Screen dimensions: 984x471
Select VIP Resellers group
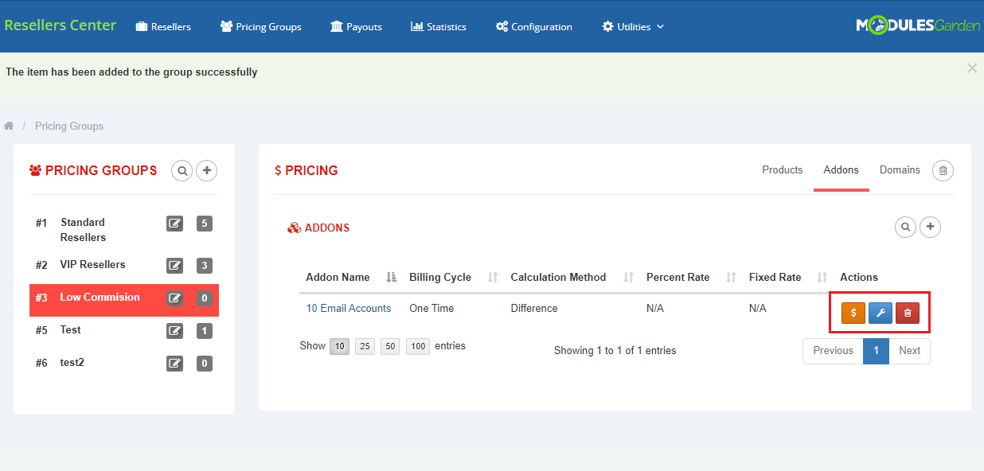[x=92, y=264]
